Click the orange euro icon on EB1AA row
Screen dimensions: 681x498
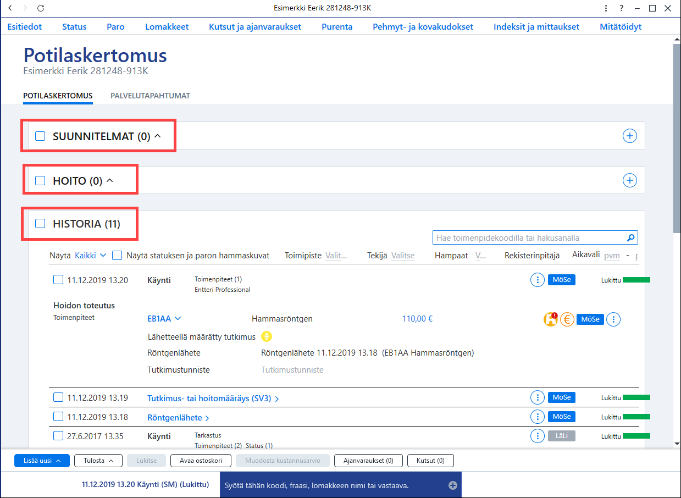tap(567, 319)
